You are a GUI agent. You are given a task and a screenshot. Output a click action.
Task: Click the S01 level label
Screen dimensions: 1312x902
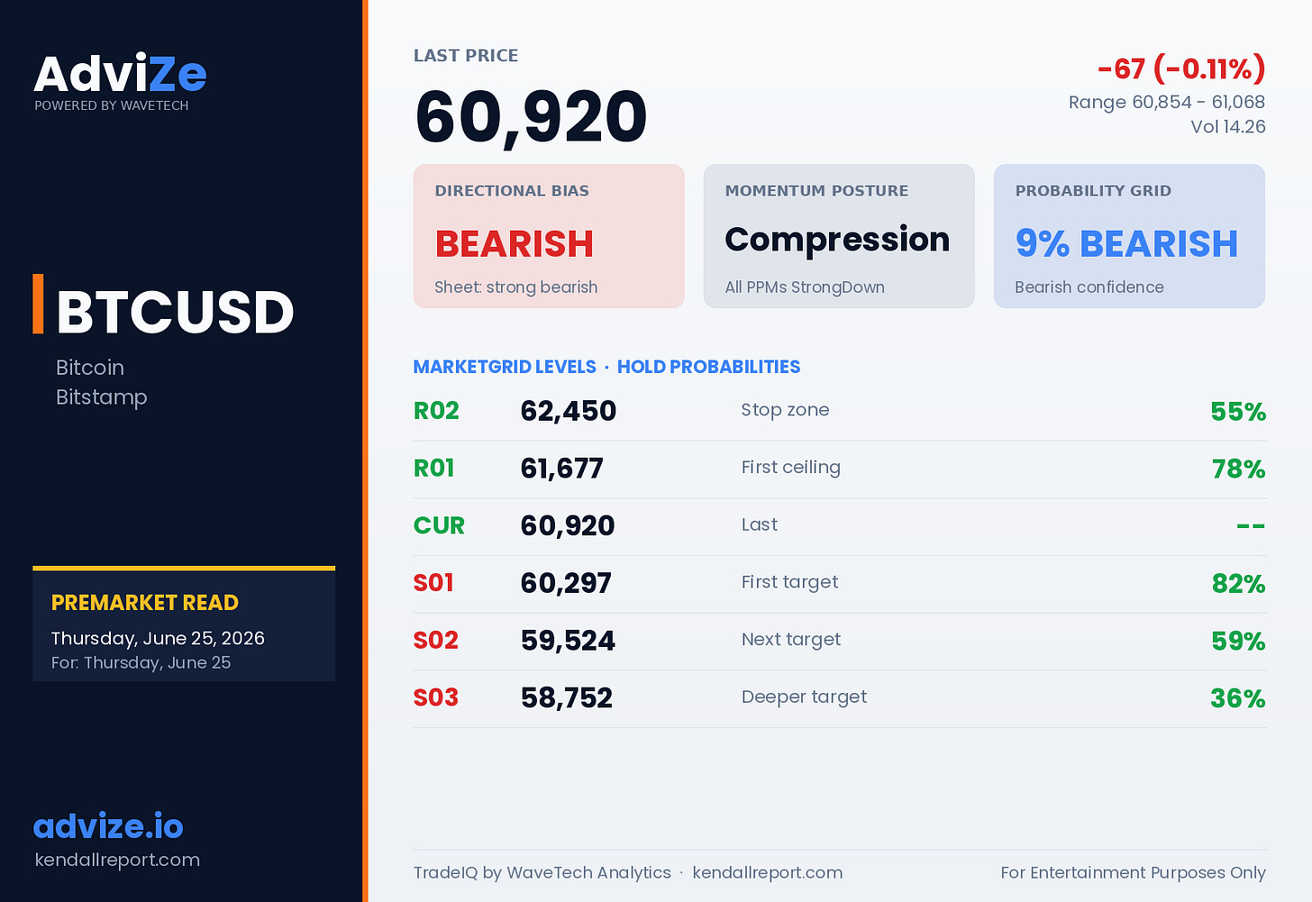click(x=433, y=583)
